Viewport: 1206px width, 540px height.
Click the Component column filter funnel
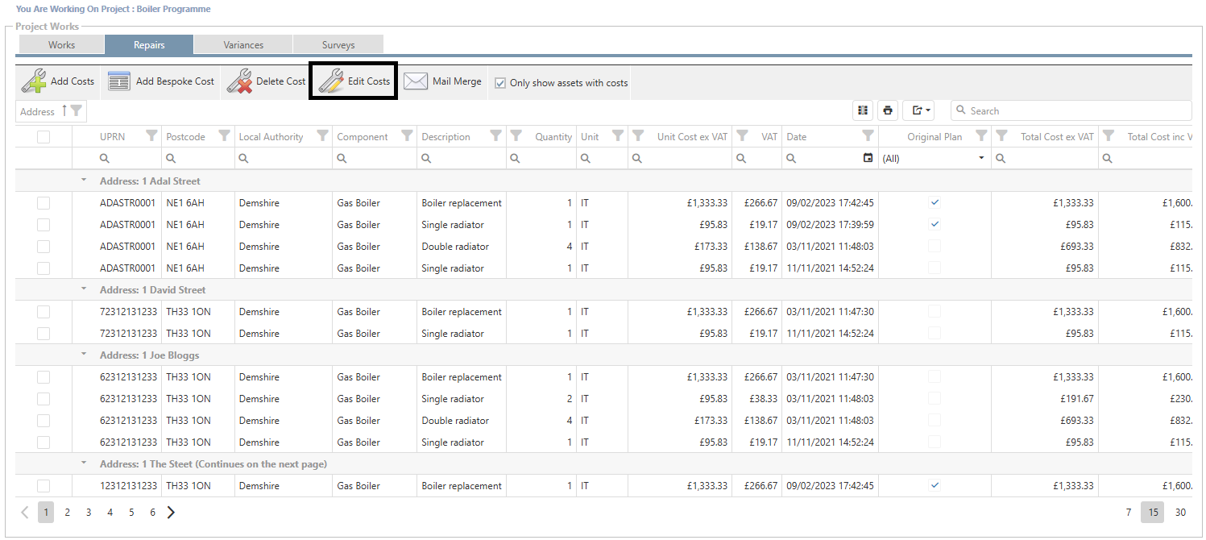pyautogui.click(x=407, y=136)
